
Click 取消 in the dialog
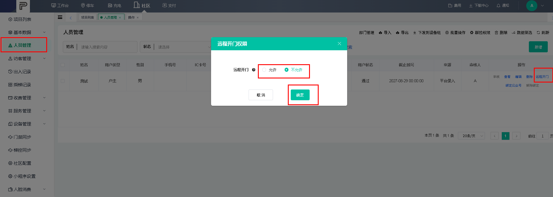click(261, 95)
